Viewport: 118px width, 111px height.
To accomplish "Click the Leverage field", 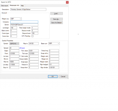I will click(x=14, y=28).
